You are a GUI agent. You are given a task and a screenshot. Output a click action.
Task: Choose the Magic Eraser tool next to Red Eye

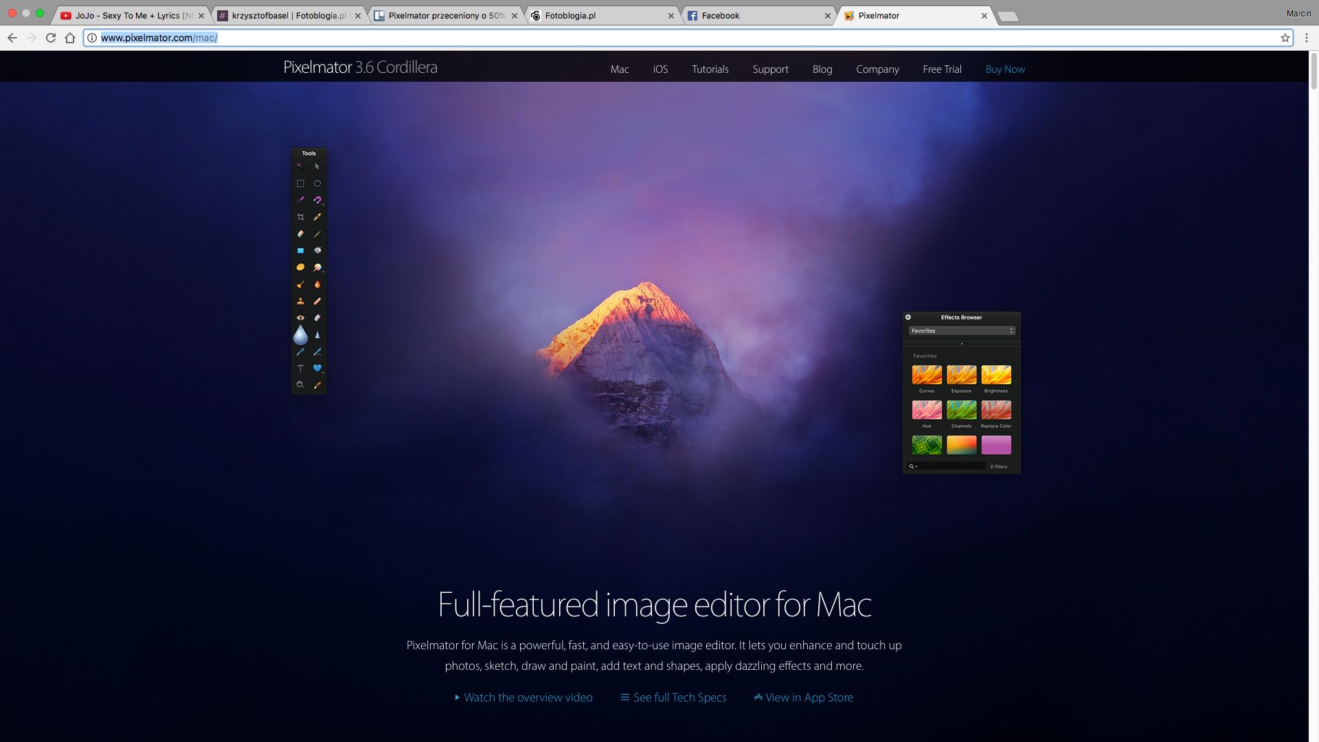[x=317, y=318]
